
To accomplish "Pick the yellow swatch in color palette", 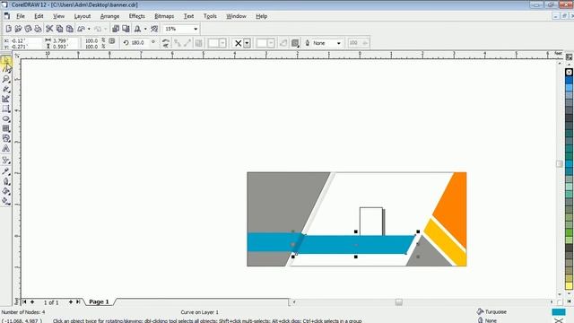I will coord(569,285).
